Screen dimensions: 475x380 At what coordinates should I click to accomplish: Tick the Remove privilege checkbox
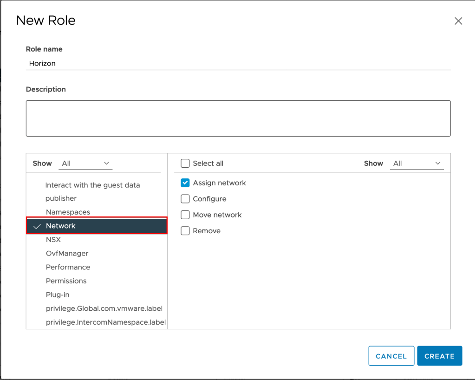point(185,231)
